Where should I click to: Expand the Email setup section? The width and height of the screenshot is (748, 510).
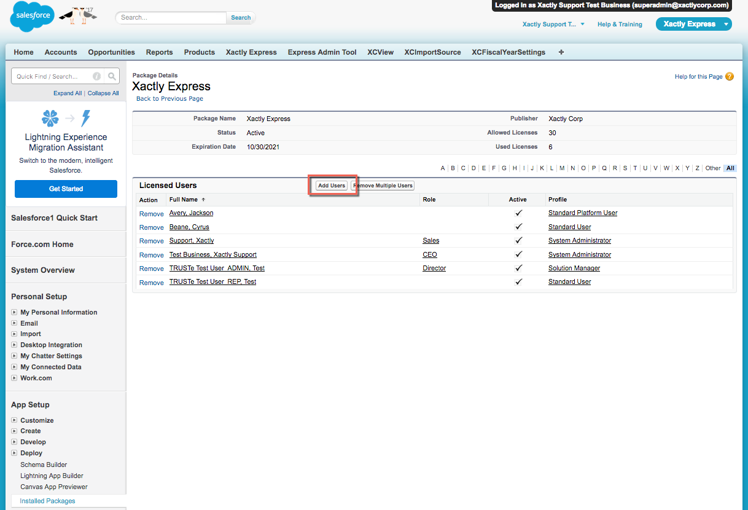[14, 323]
